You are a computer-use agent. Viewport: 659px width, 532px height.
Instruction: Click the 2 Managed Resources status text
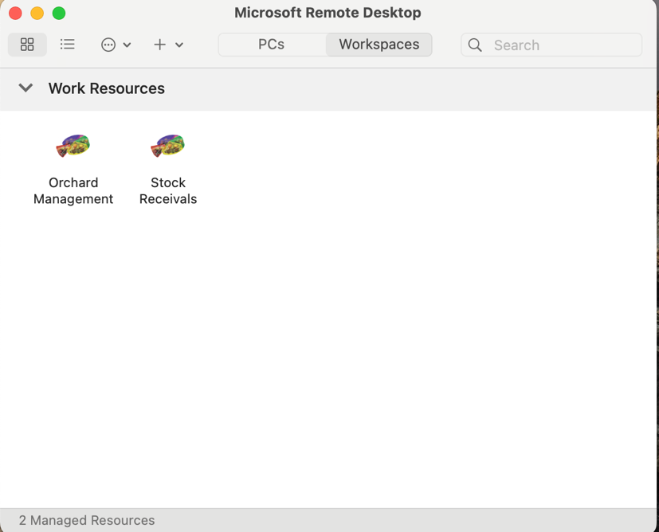[87, 520]
